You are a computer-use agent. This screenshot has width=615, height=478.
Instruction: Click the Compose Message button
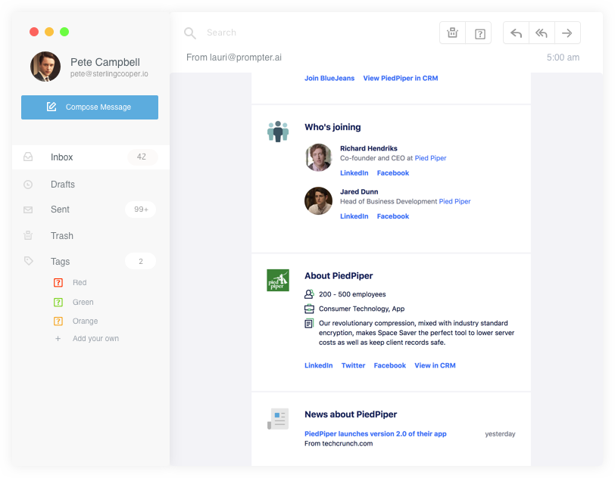[x=90, y=107]
